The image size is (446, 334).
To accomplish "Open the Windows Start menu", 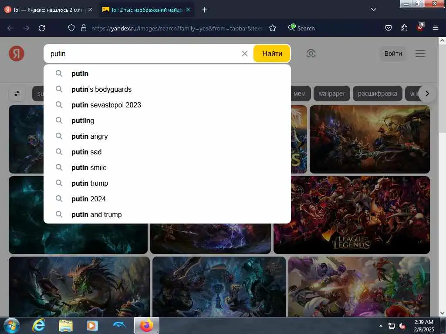I will (x=12, y=325).
